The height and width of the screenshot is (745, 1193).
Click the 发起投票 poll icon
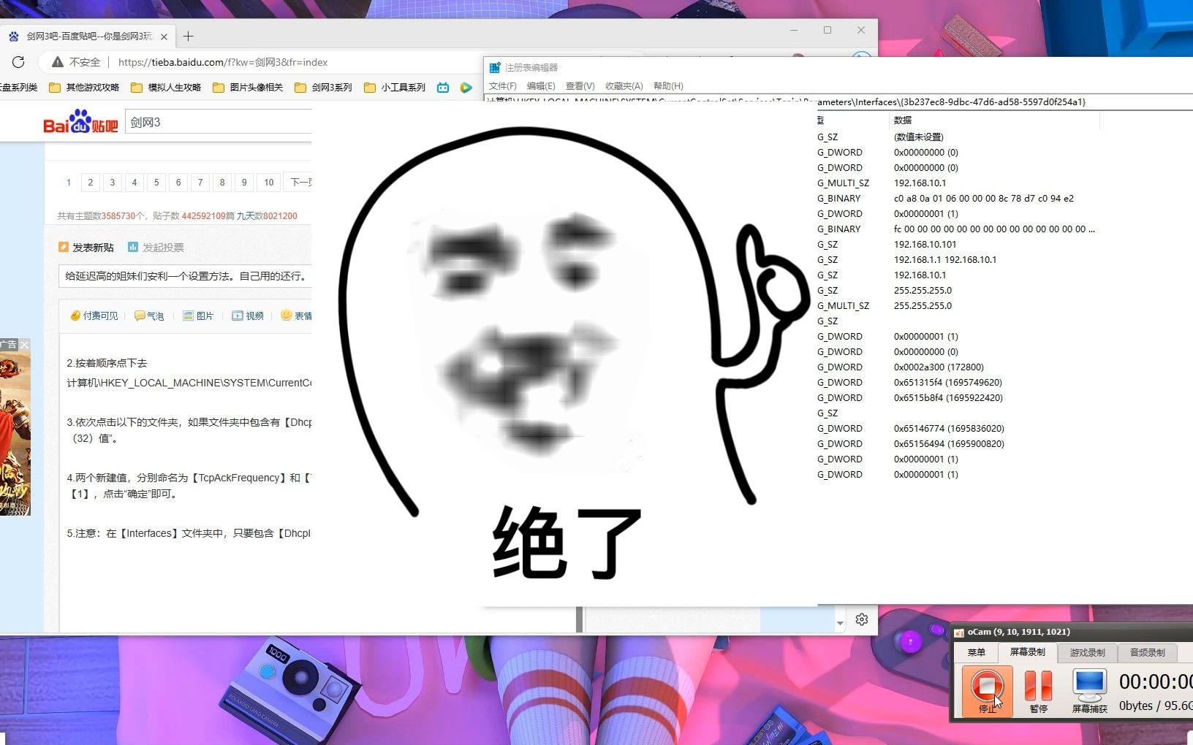point(134,248)
